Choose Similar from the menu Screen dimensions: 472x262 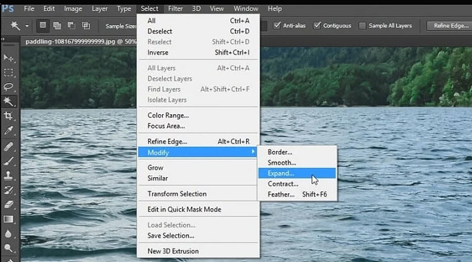point(198,178)
